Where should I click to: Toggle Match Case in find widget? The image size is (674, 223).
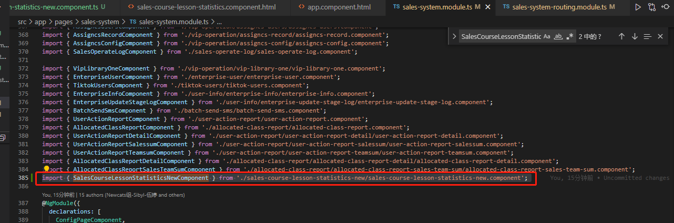[547, 36]
